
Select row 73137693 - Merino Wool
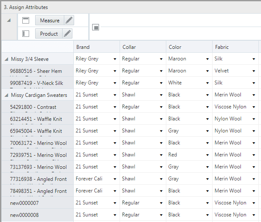point(38,167)
